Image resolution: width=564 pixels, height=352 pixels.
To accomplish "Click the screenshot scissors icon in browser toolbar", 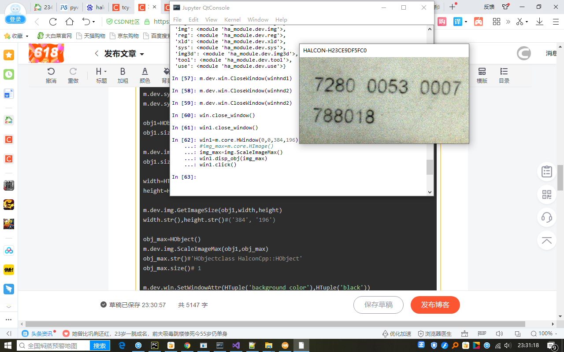I will pyautogui.click(x=519, y=21).
